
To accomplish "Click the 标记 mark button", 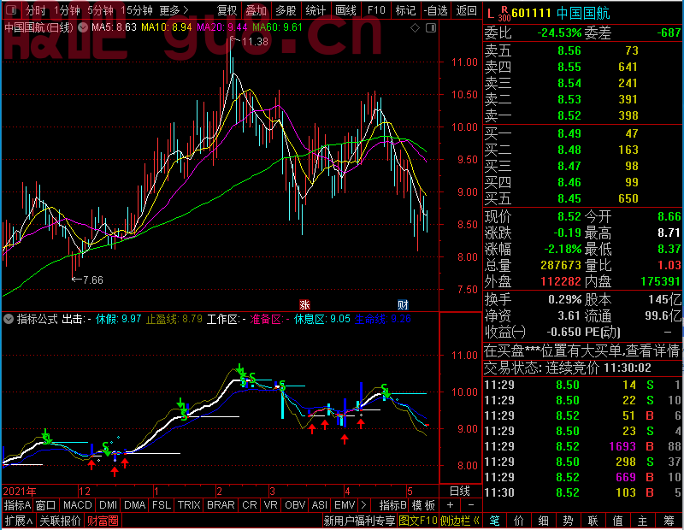I will pyautogui.click(x=405, y=10).
